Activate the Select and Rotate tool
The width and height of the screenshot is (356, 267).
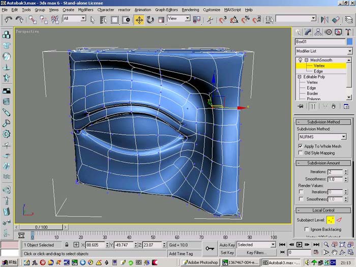[150, 20]
